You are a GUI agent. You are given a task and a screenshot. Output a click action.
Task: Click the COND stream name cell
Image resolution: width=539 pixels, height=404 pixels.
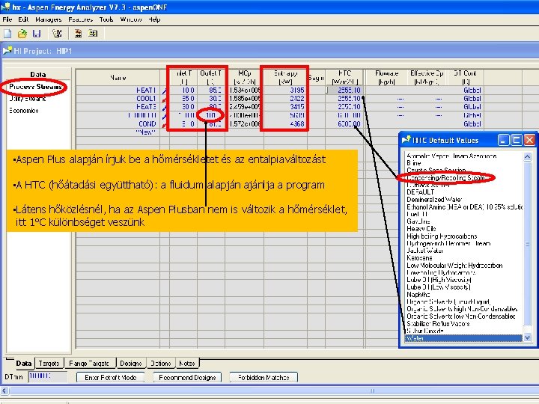(x=118, y=123)
